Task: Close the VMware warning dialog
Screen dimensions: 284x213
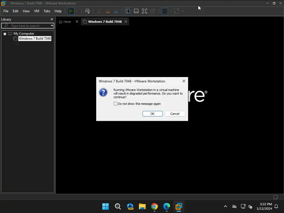Action: pos(184,81)
